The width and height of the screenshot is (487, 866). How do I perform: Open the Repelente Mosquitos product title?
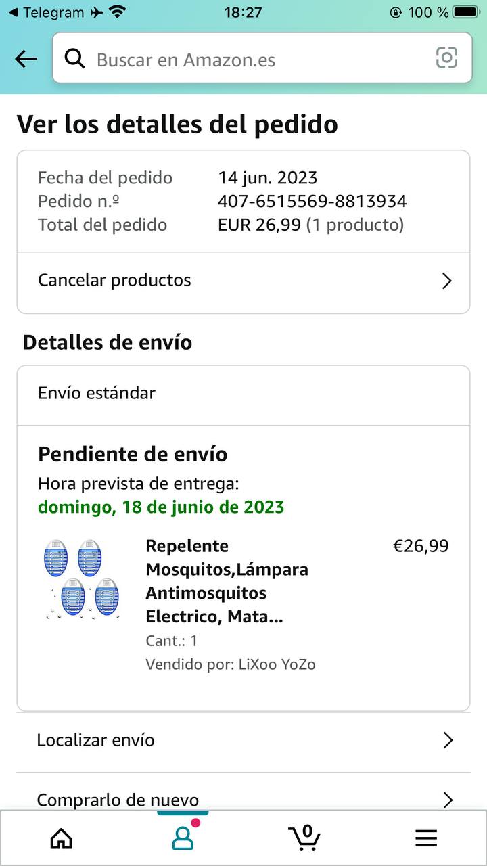point(227,581)
